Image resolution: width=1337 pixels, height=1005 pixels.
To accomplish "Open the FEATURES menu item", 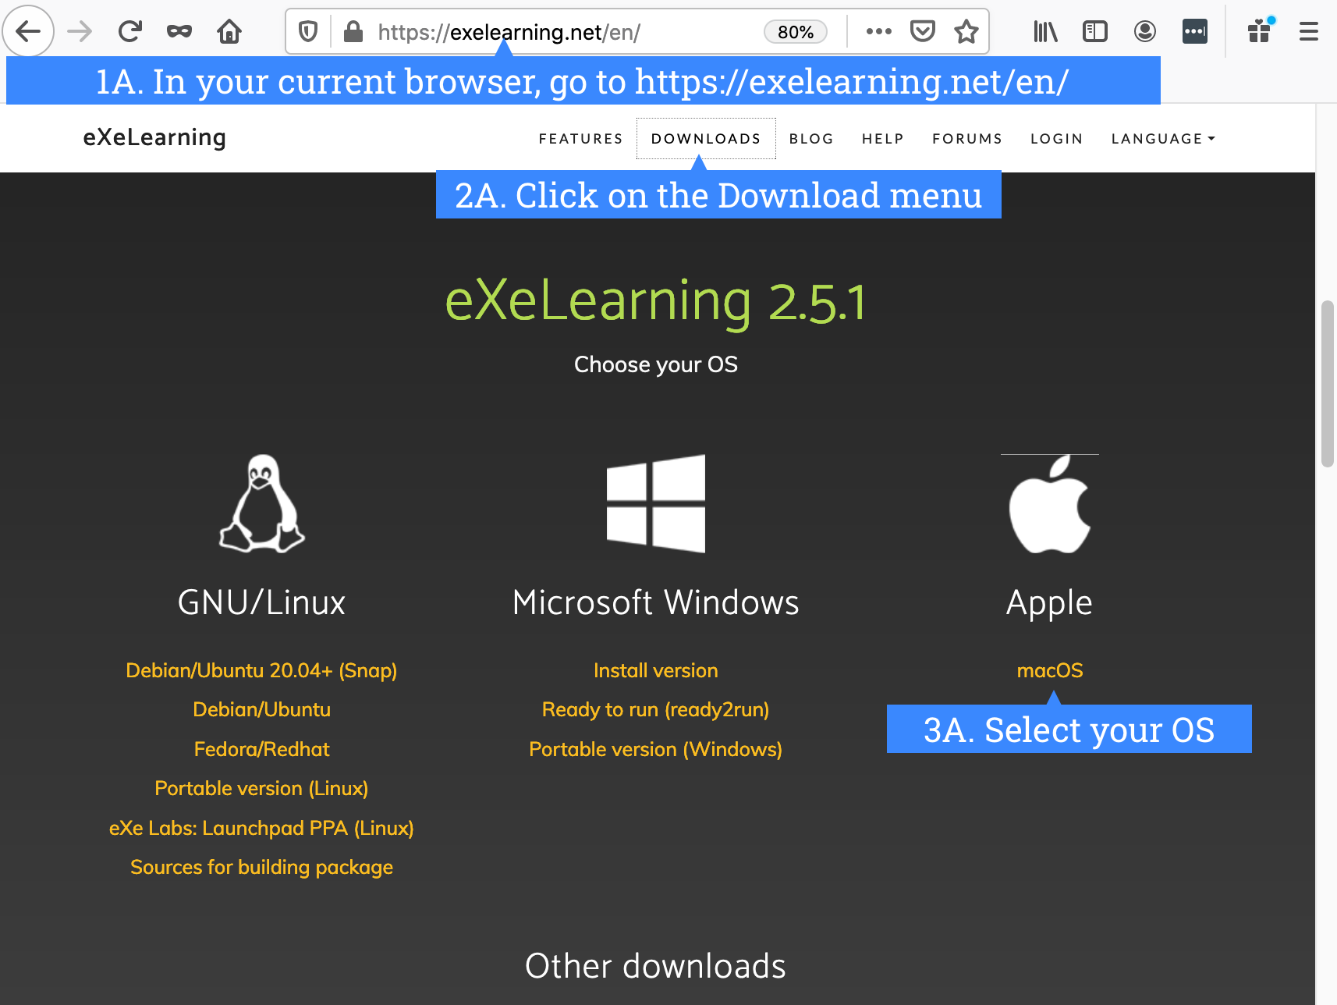I will tap(580, 138).
